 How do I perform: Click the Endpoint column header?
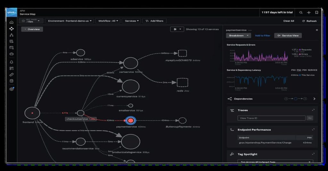tap(244, 138)
